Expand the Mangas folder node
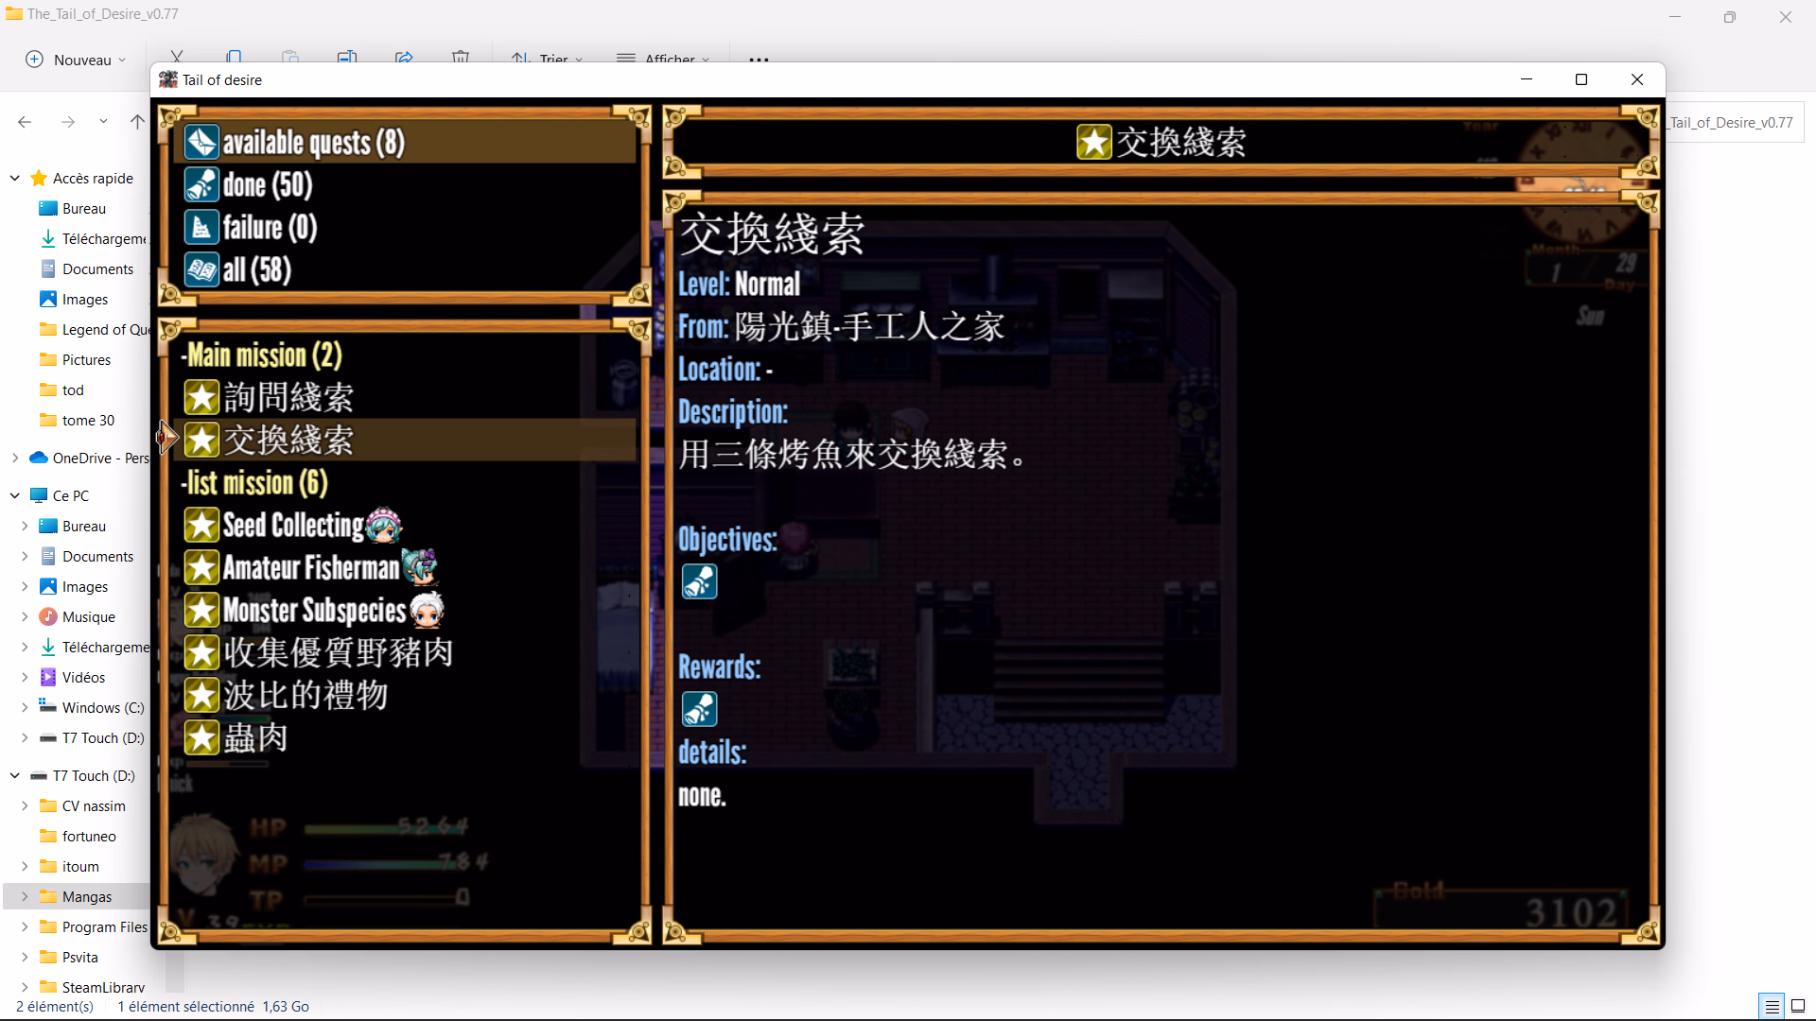The width and height of the screenshot is (1816, 1021). click(x=25, y=896)
